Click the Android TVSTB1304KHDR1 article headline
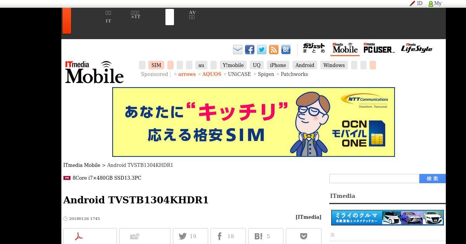The width and height of the screenshot is (466, 244). pyautogui.click(x=136, y=200)
